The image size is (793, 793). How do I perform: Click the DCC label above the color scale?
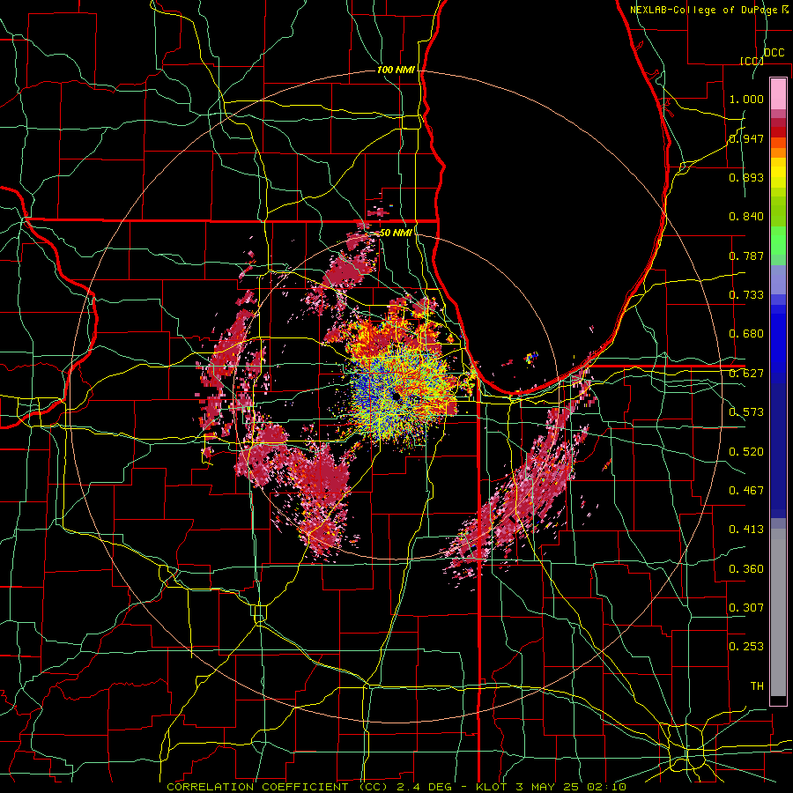[x=774, y=53]
